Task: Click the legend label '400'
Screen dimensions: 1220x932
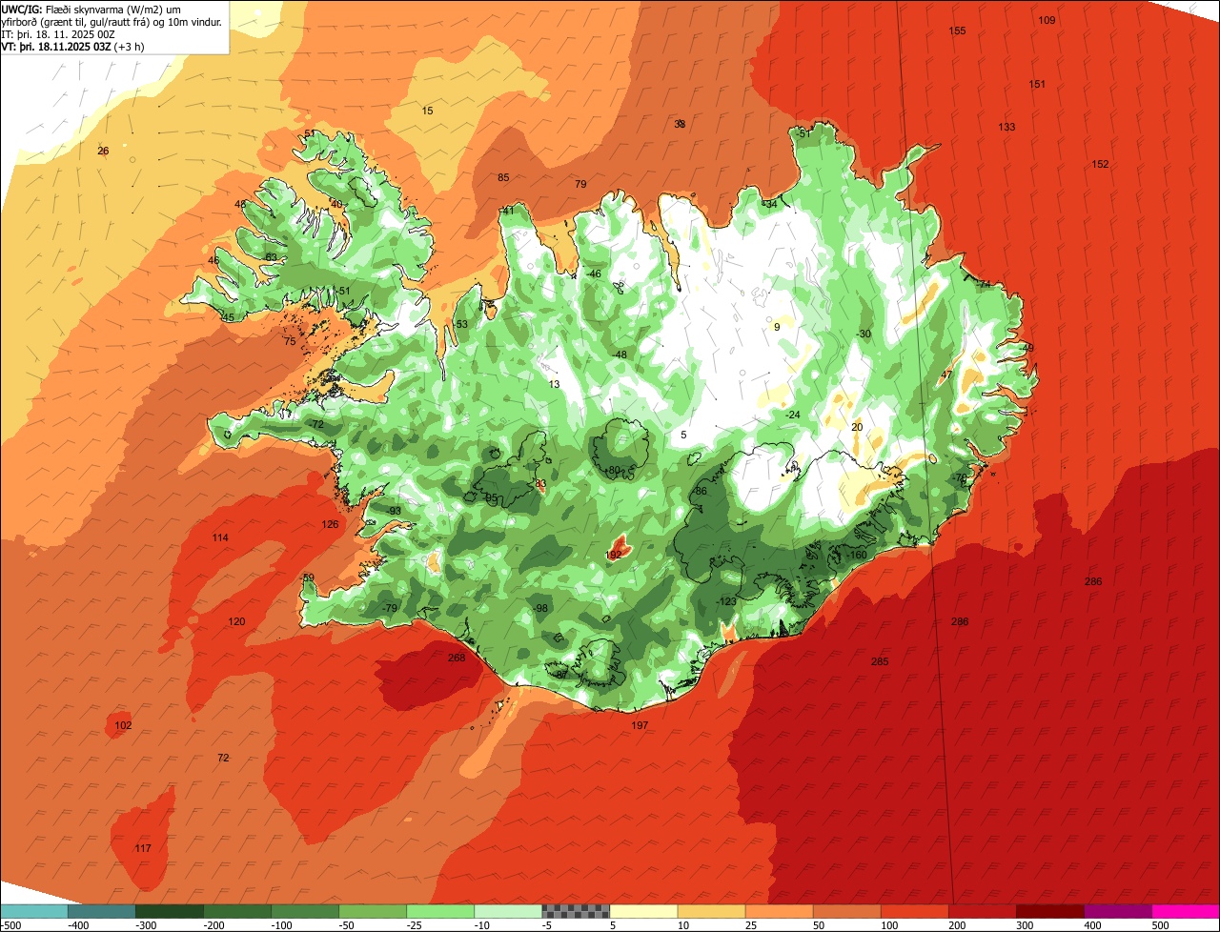Action: (1094, 924)
